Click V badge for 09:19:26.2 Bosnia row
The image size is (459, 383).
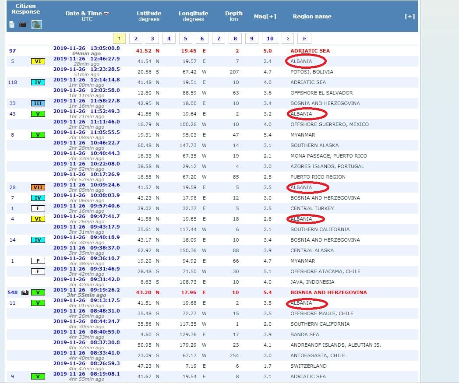[38, 292]
